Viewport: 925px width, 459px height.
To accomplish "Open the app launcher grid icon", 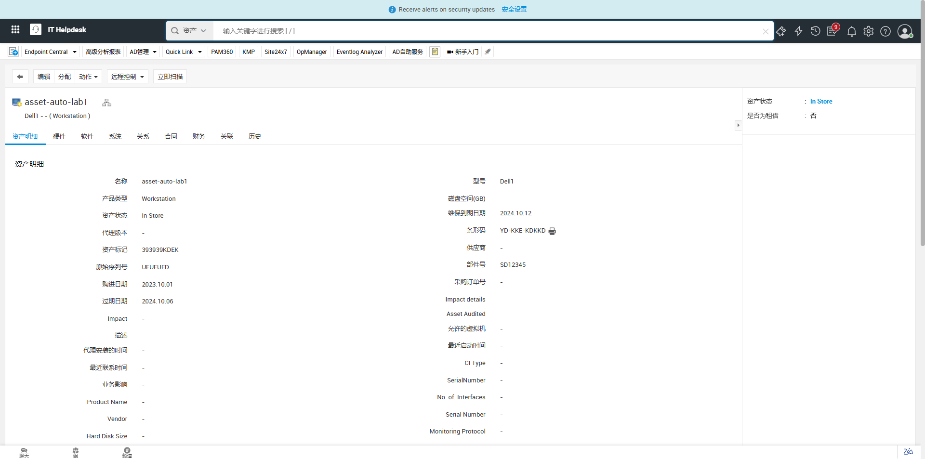I will coord(15,30).
